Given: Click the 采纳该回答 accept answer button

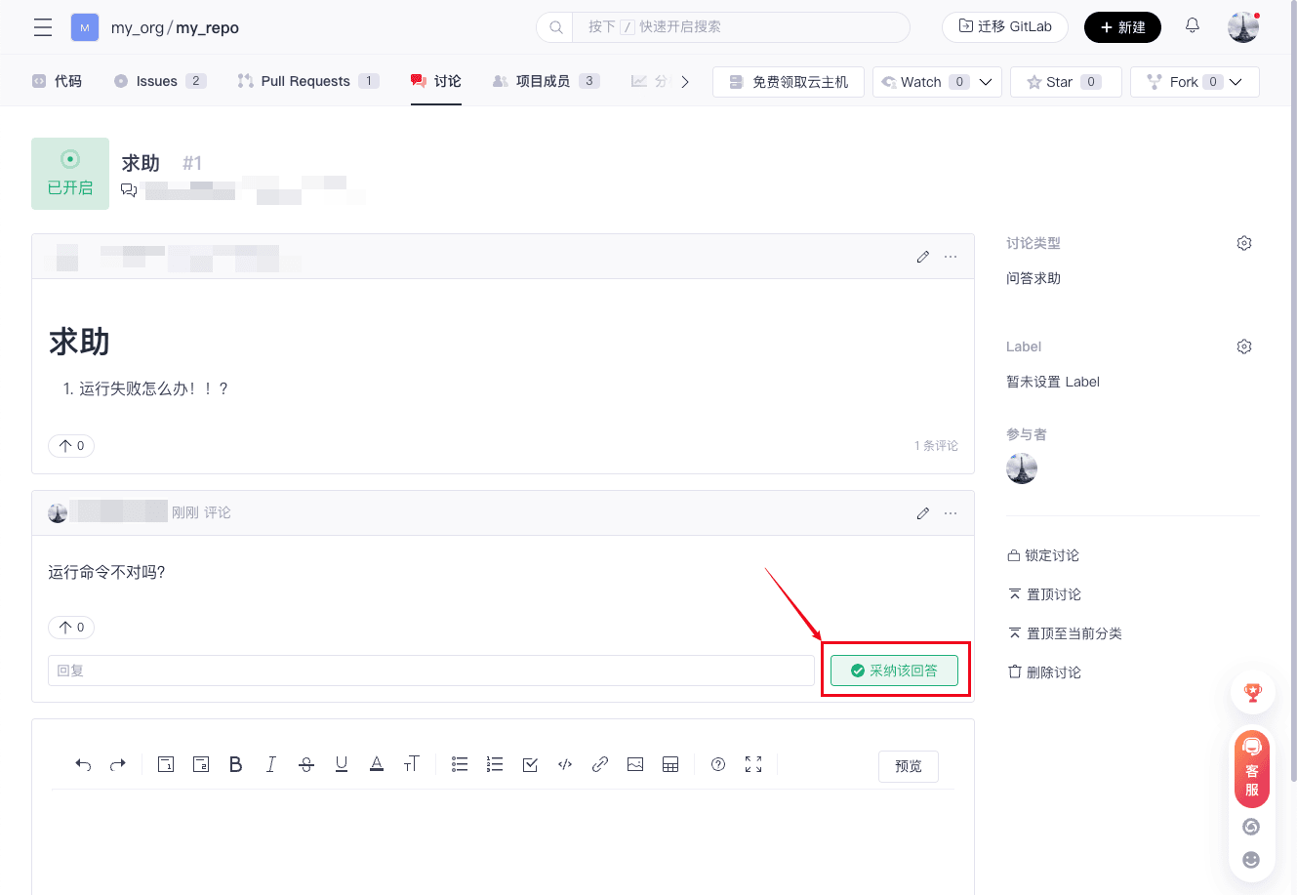Looking at the screenshot, I should 894,671.
